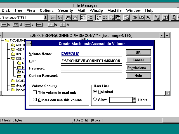This screenshot has height=134, width=179.
Task: Open the View menu
Action: pos(31,11)
